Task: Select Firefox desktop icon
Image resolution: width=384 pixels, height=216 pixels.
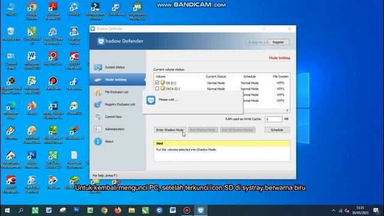Action: [32, 108]
